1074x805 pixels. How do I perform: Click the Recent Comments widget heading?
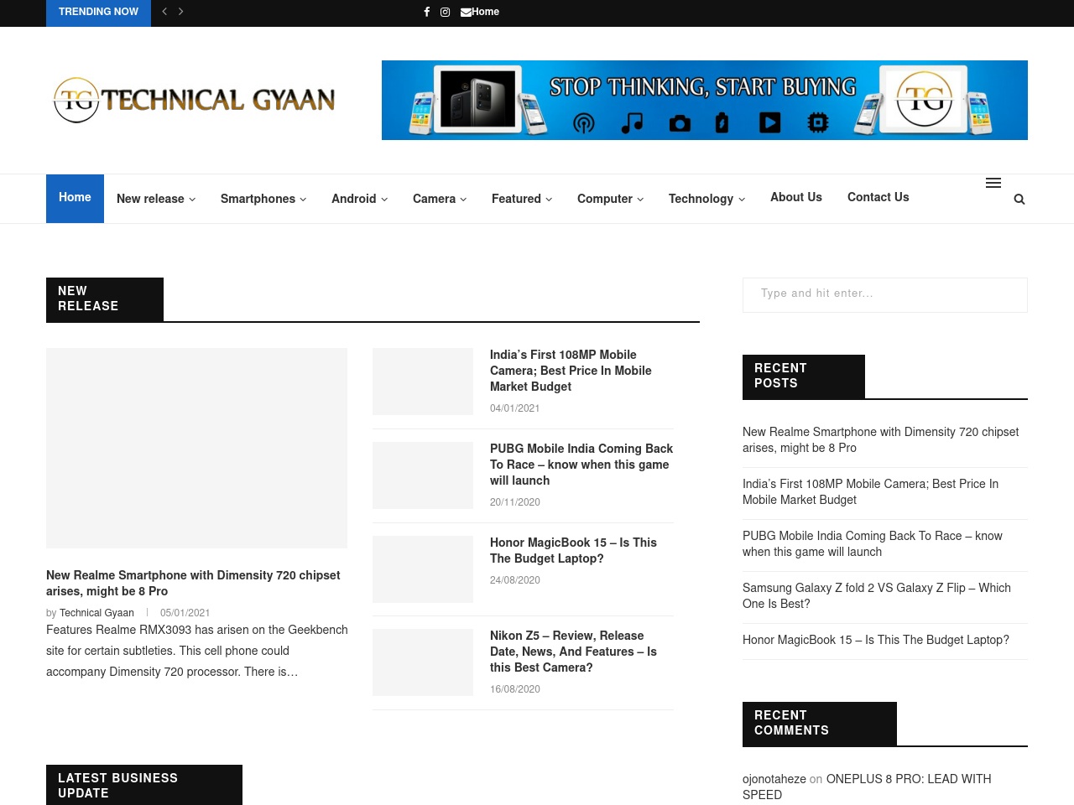[x=820, y=724]
